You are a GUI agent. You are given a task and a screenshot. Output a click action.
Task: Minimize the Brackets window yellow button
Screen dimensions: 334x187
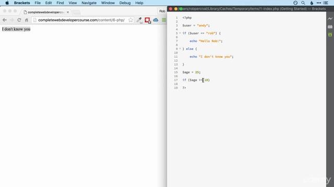click(176, 9)
